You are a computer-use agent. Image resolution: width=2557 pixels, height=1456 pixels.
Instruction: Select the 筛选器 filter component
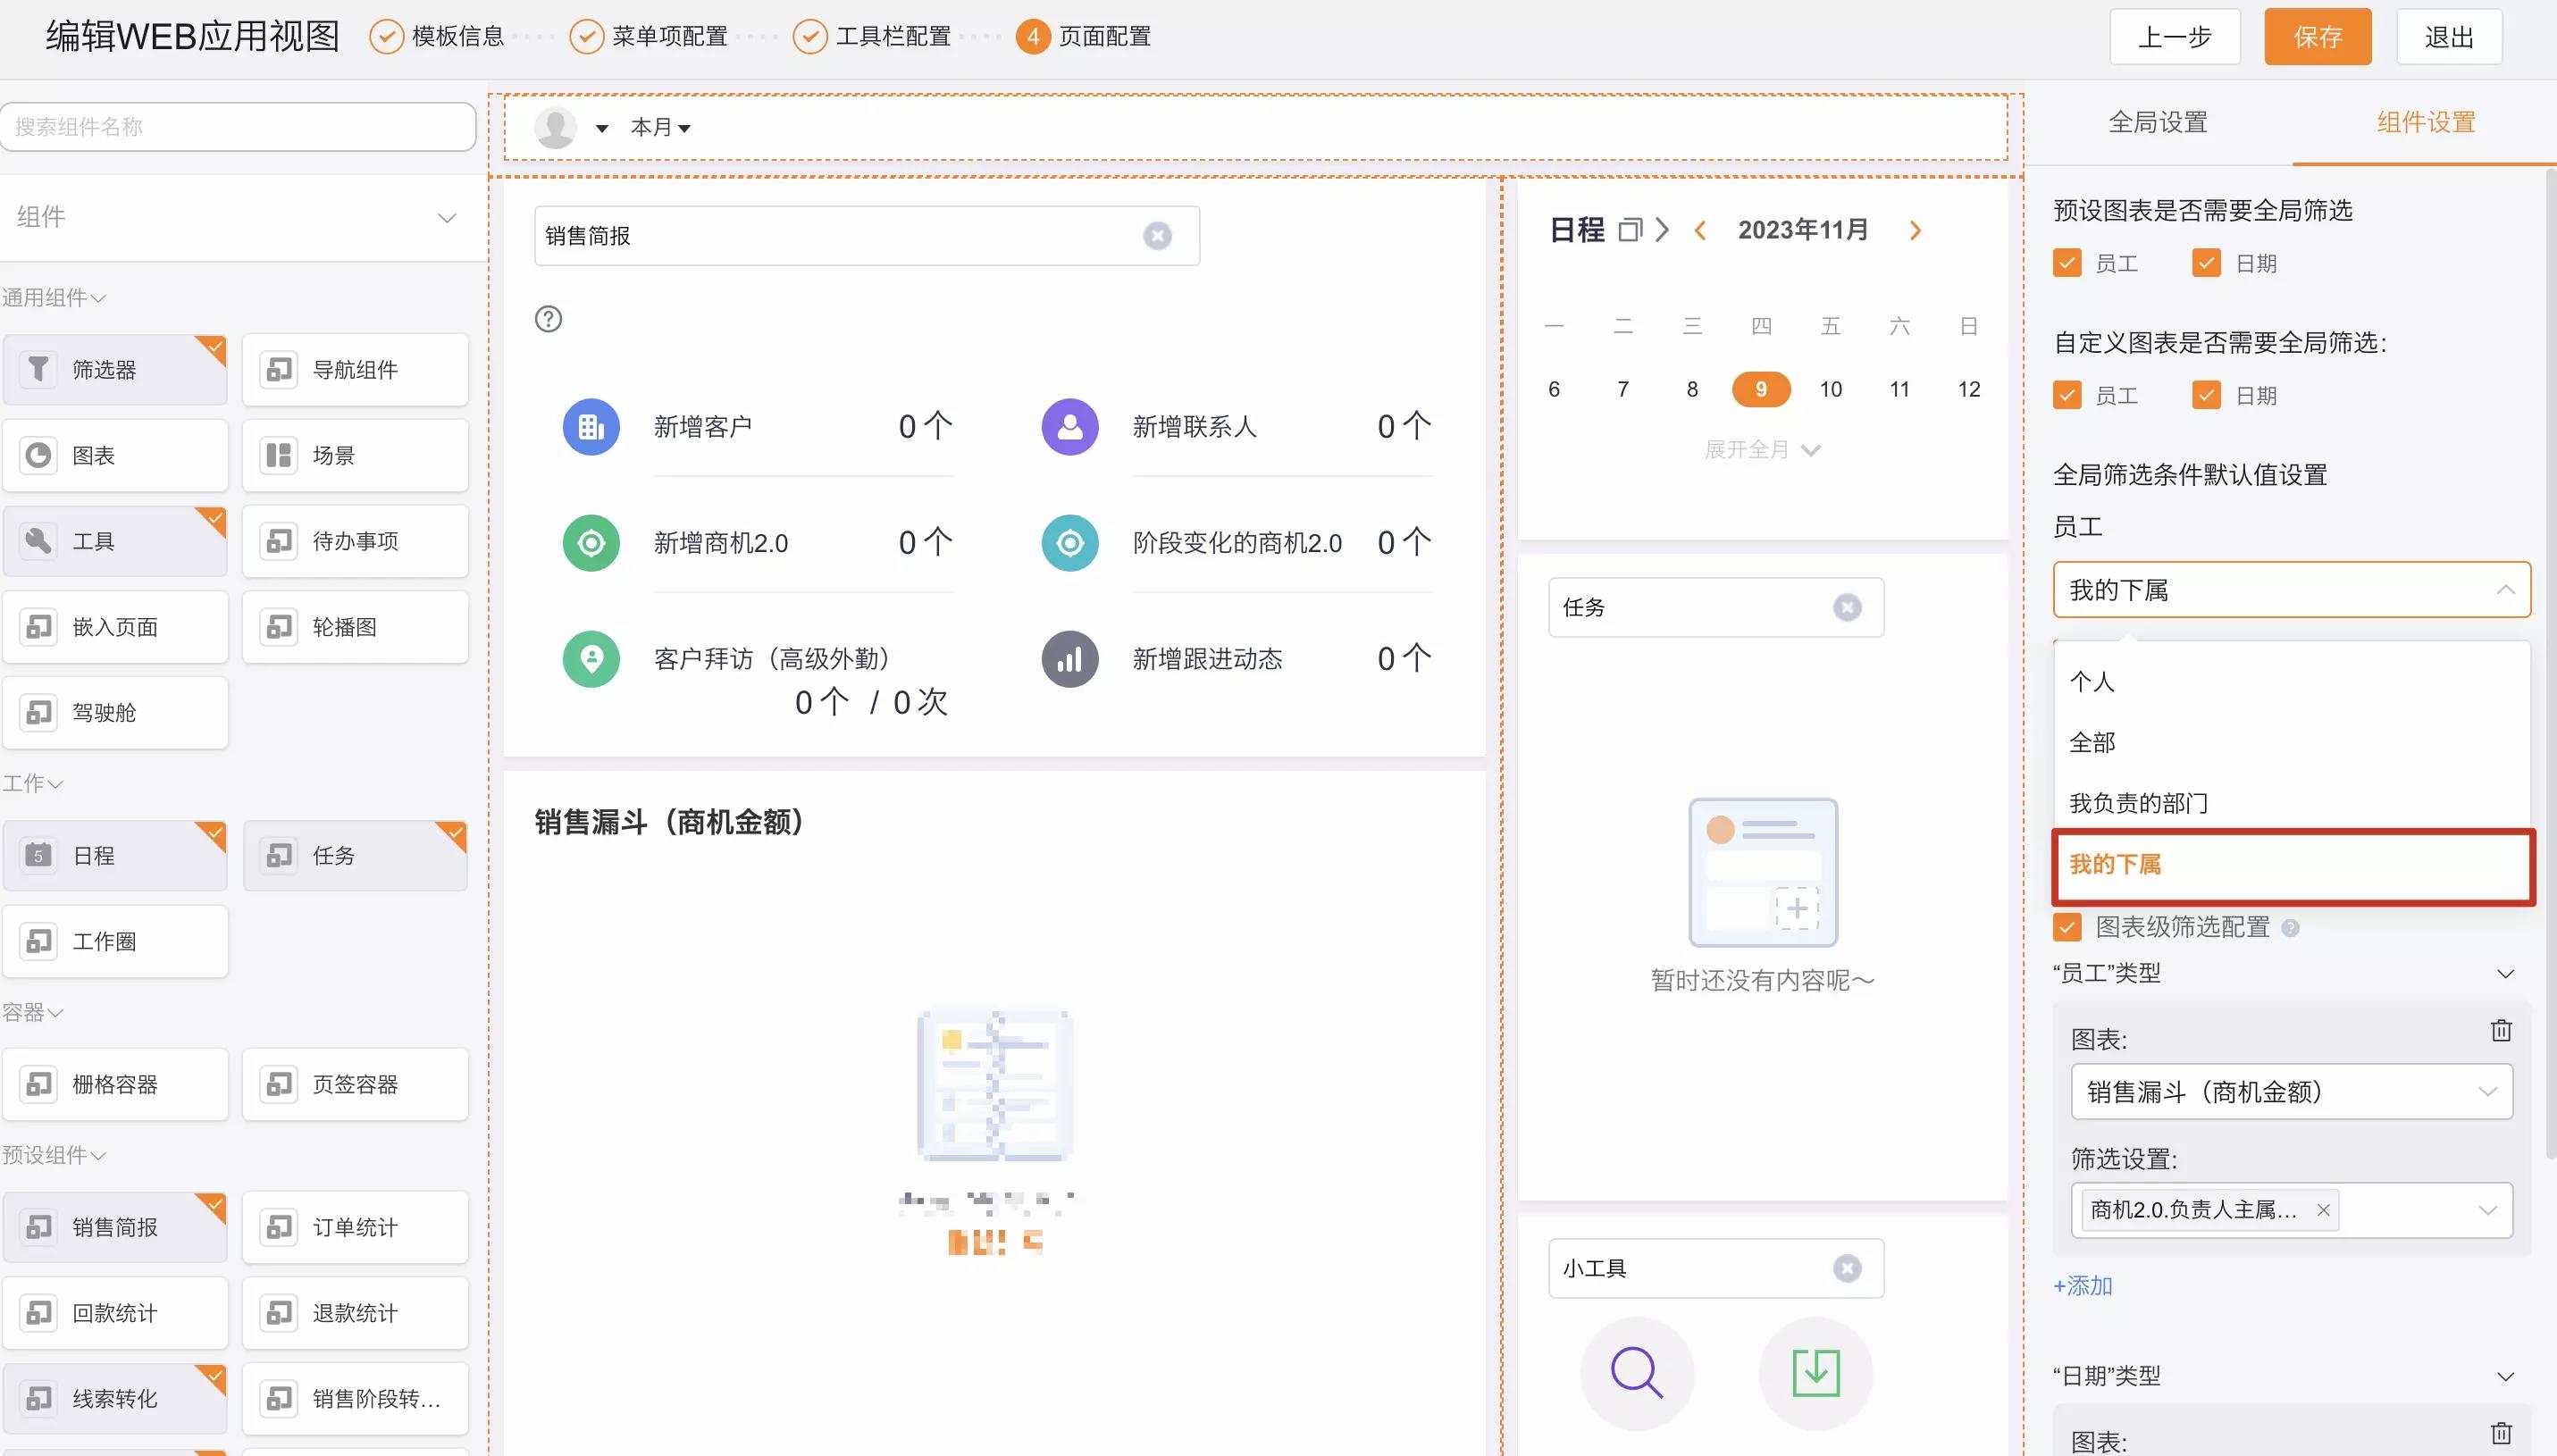click(x=115, y=368)
